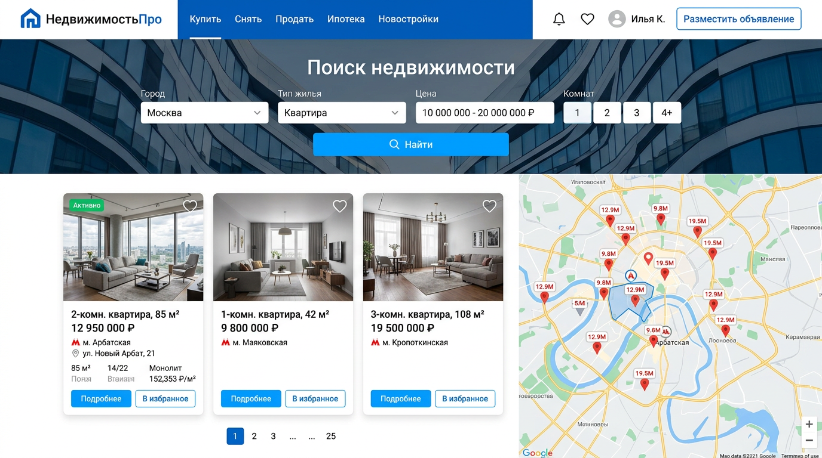
Task: Click the price "19 500 000 ₽"
Action: click(403, 328)
